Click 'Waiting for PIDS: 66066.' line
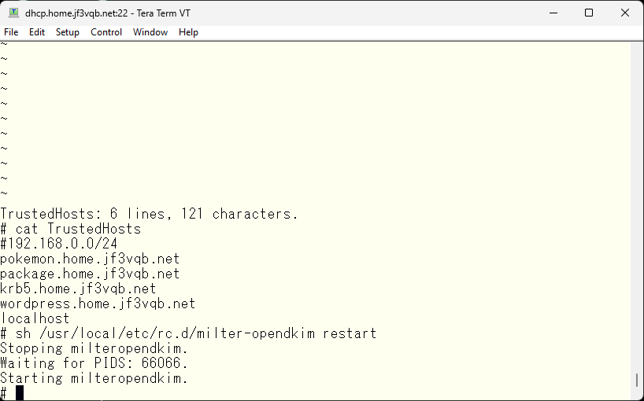Screen dimensions: 644x401 coord(94,363)
